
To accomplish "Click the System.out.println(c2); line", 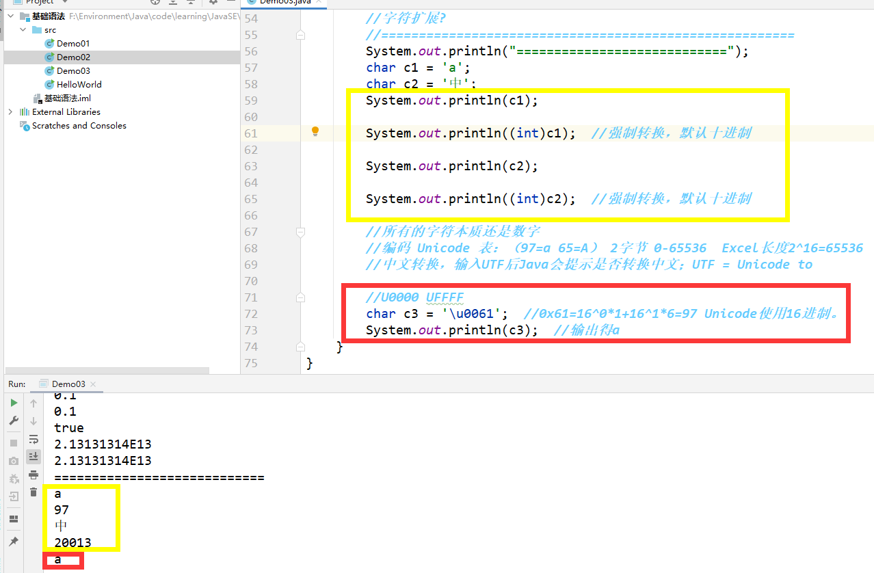I will (x=452, y=166).
